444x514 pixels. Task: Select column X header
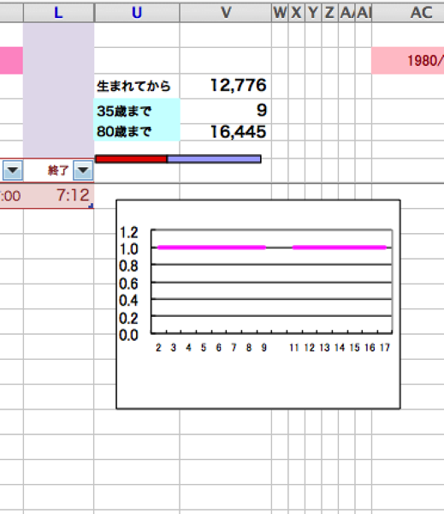(x=297, y=13)
